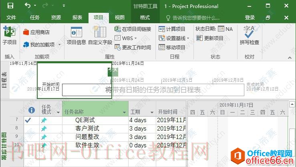Viewport: 296px width, 167px height.
Task: Select the 软件生效 task name cell
Action: point(95,145)
